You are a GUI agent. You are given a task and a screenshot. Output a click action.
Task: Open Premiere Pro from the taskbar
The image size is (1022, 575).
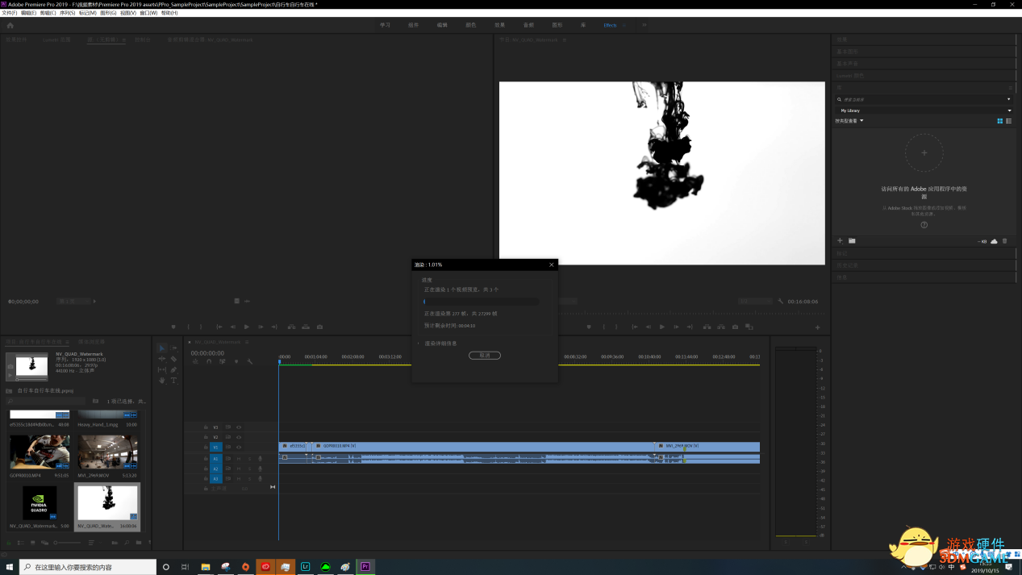point(366,567)
